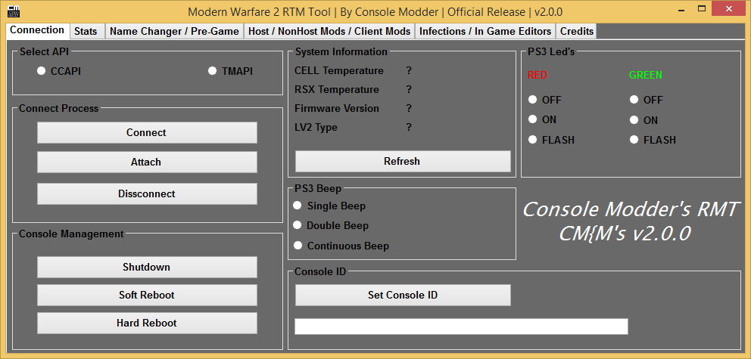Click Shutdown under Console Management

pyautogui.click(x=147, y=267)
